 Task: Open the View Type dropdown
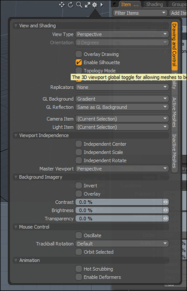point(122,34)
